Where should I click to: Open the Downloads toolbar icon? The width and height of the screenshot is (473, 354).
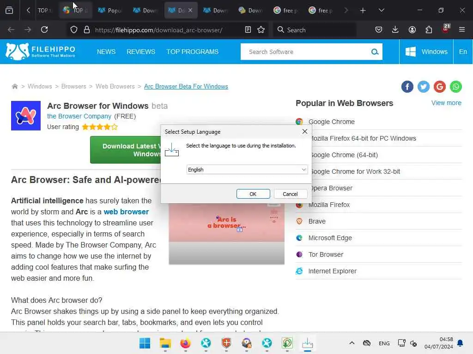click(395, 29)
